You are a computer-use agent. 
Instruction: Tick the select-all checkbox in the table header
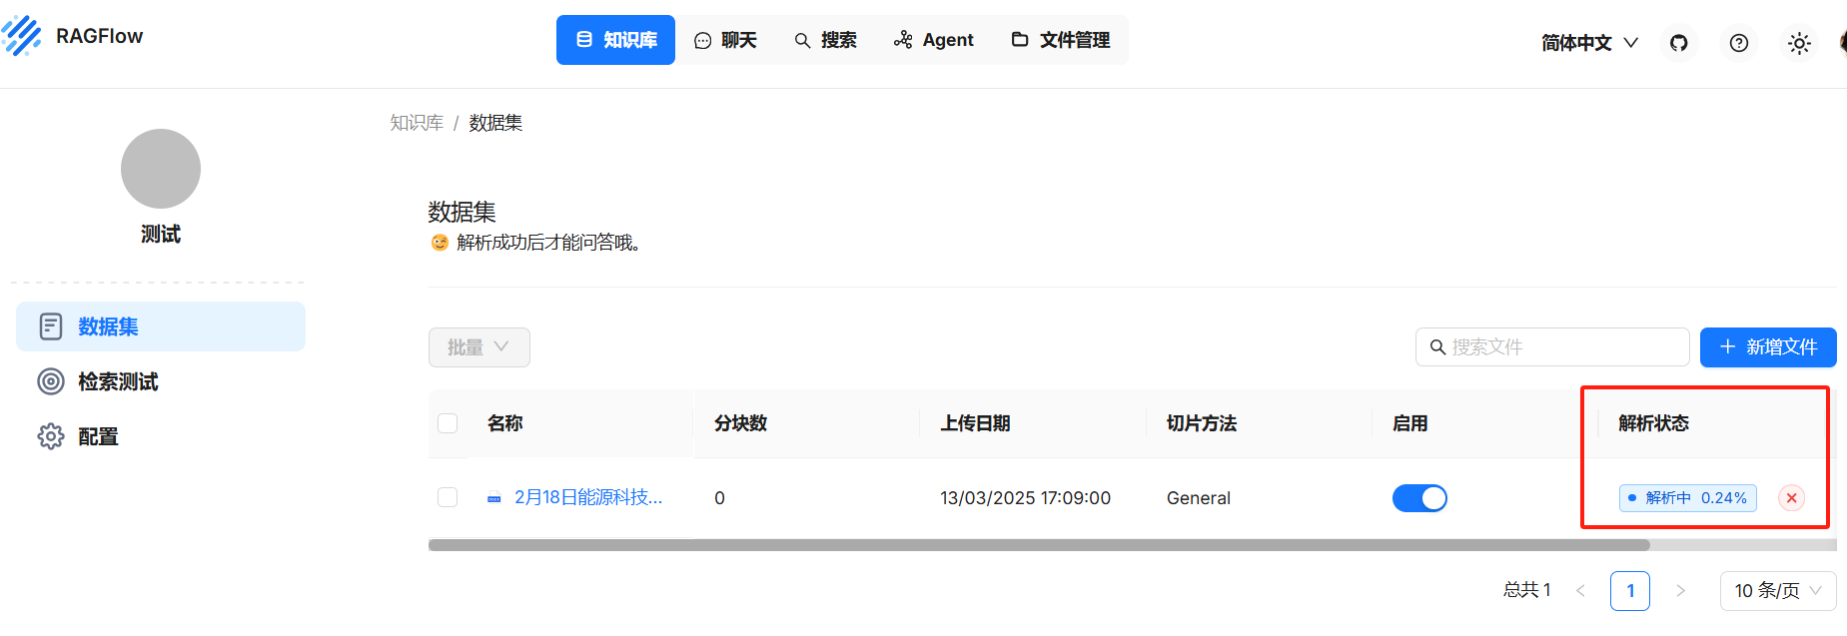coord(448,423)
